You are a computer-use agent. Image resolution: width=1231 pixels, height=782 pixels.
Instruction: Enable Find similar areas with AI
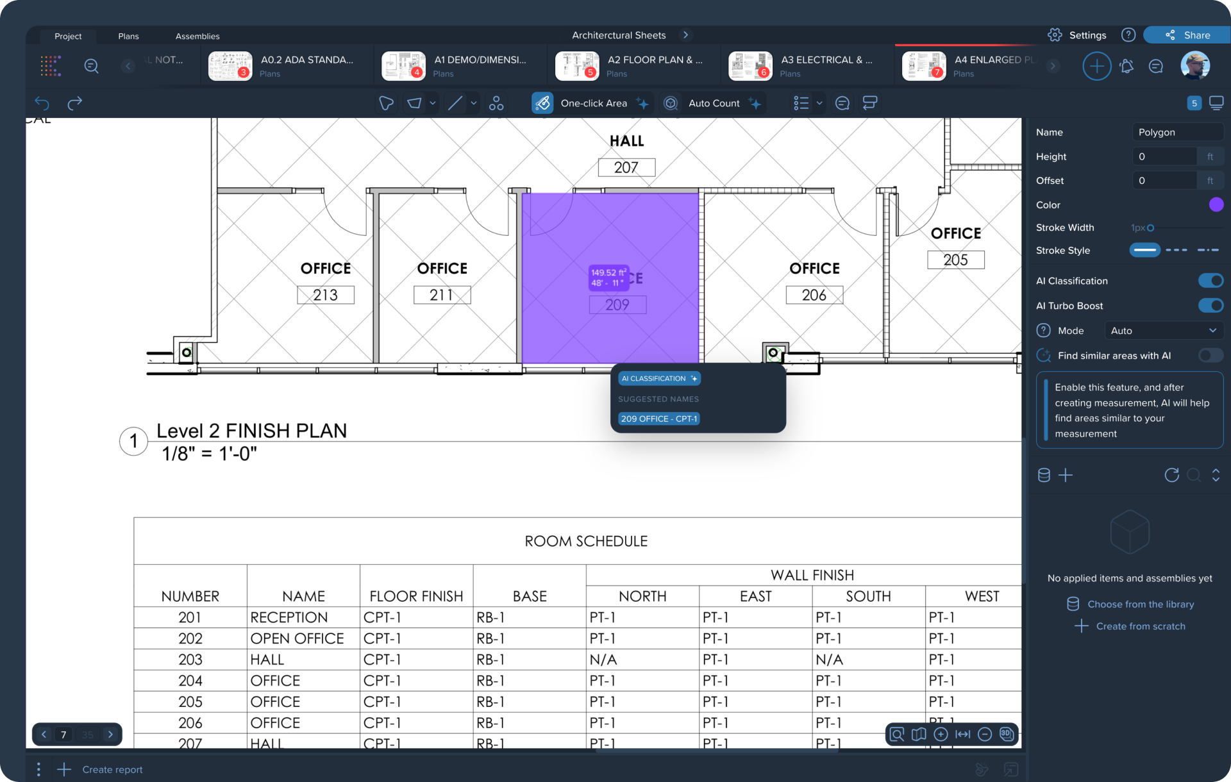point(1210,356)
